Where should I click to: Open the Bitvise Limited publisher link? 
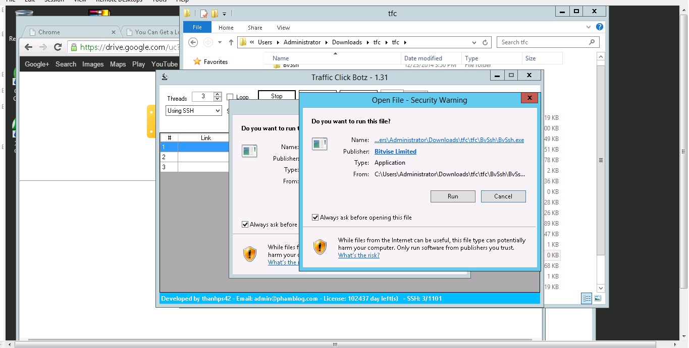395,152
